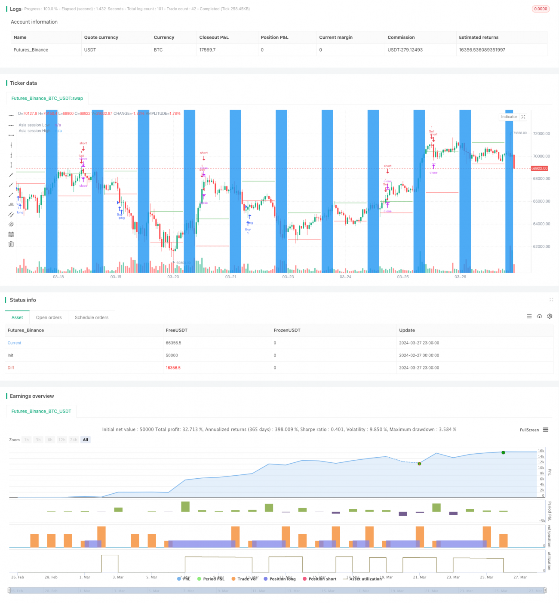Screen dimensions: 559x603
Task: Select the parallel straight lines tool
Action: coord(11,225)
